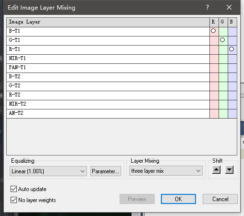The image size is (244, 216).
Task: Select the R-T2 layer name
Action: pos(15,95)
